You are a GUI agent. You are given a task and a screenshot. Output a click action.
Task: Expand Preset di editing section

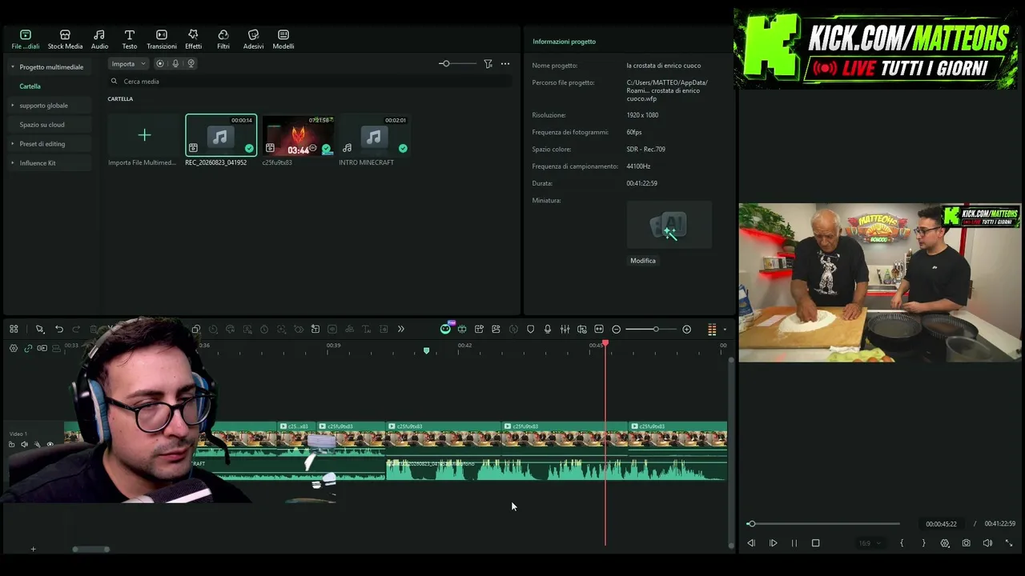pyautogui.click(x=12, y=144)
